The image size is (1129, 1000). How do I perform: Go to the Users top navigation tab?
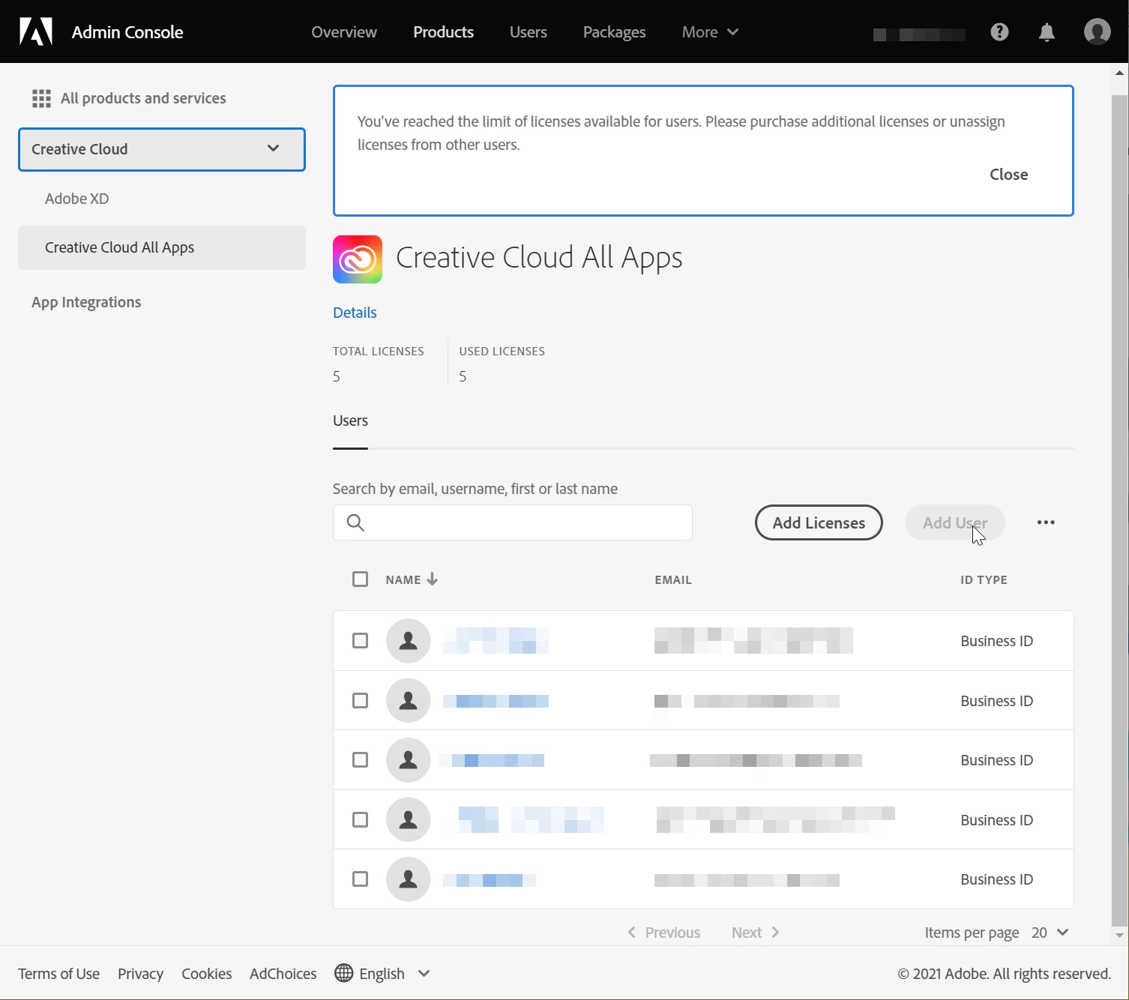(x=529, y=32)
